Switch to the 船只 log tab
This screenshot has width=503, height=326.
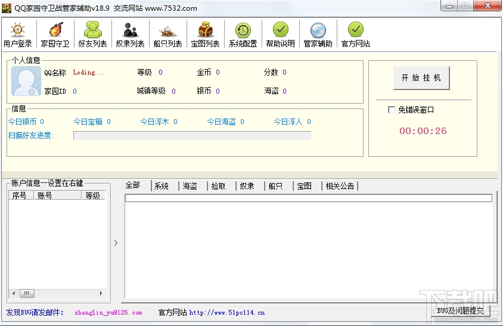275,186
